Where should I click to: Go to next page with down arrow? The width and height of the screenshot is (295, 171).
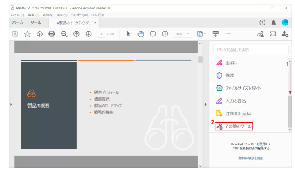tap(88, 34)
